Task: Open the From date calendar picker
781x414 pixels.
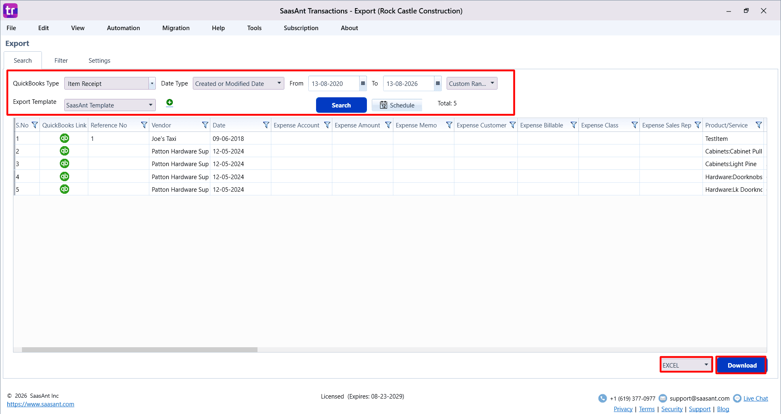Action: (363, 83)
